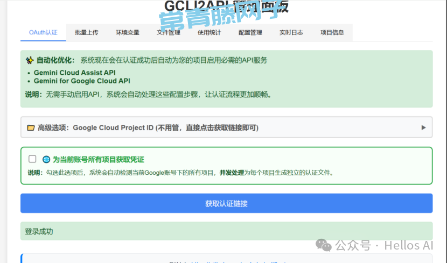Click the rocket icon before 自动化优化

coord(29,60)
